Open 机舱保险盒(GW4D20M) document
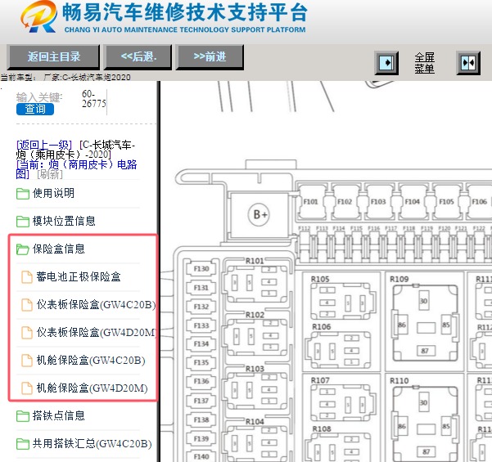492x462 pixels. click(92, 388)
